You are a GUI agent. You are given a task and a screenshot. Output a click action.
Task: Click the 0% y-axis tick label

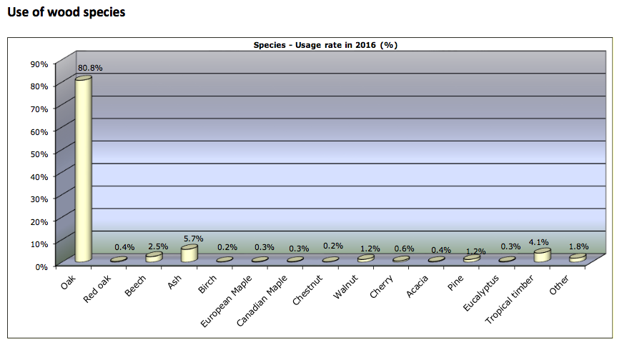(x=41, y=267)
